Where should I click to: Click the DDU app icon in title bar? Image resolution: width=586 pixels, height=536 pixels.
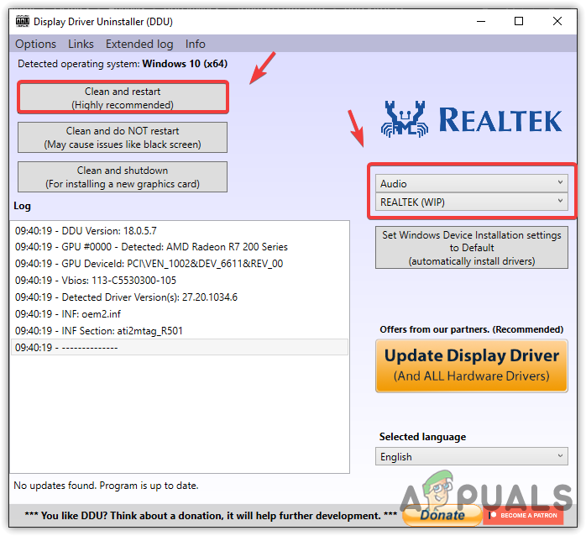pyautogui.click(x=23, y=21)
